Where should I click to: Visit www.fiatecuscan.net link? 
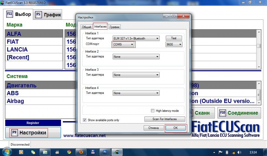tap(84, 136)
